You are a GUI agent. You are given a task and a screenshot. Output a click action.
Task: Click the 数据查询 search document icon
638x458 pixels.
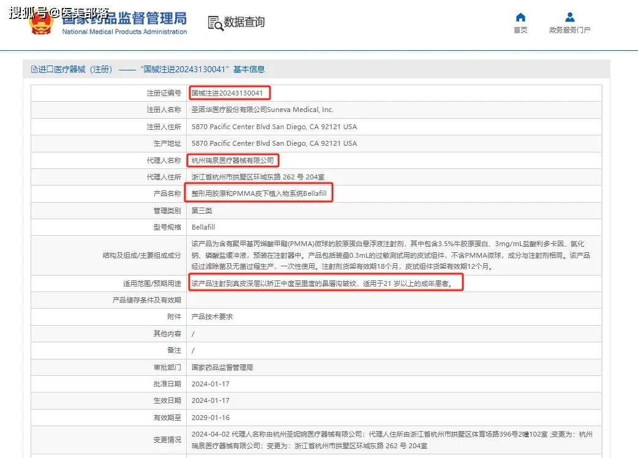point(216,23)
